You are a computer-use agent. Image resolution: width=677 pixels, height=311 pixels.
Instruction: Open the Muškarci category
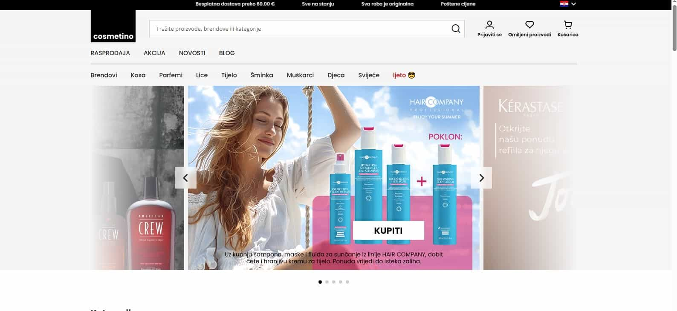300,75
